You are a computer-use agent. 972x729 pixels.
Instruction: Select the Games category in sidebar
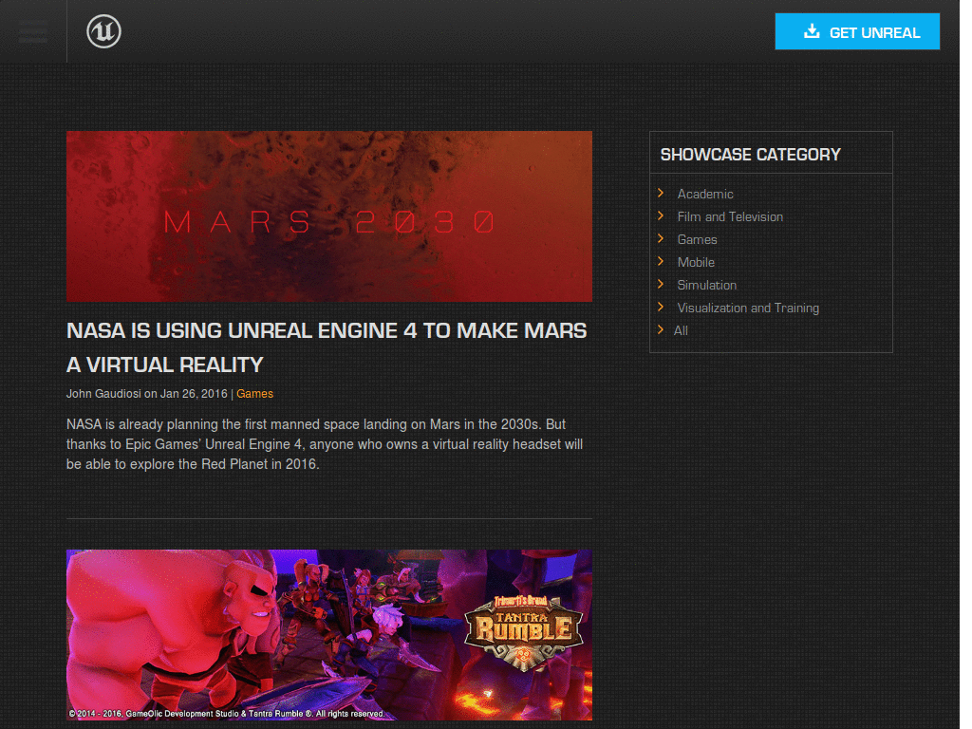697,240
